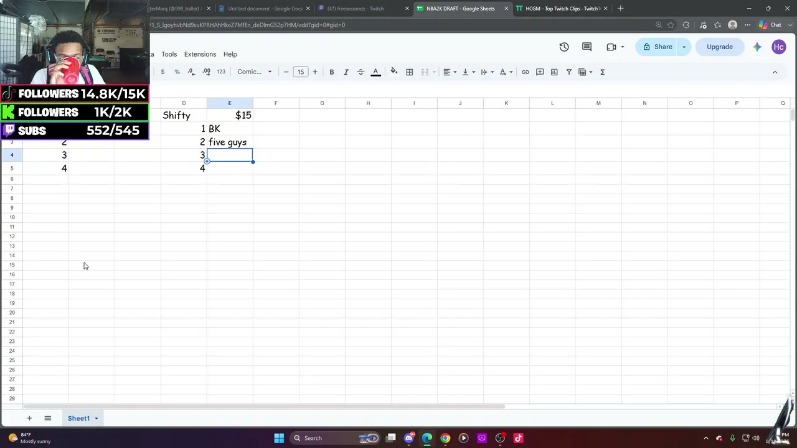
Task: Open a new browser tab
Action: coord(620,8)
